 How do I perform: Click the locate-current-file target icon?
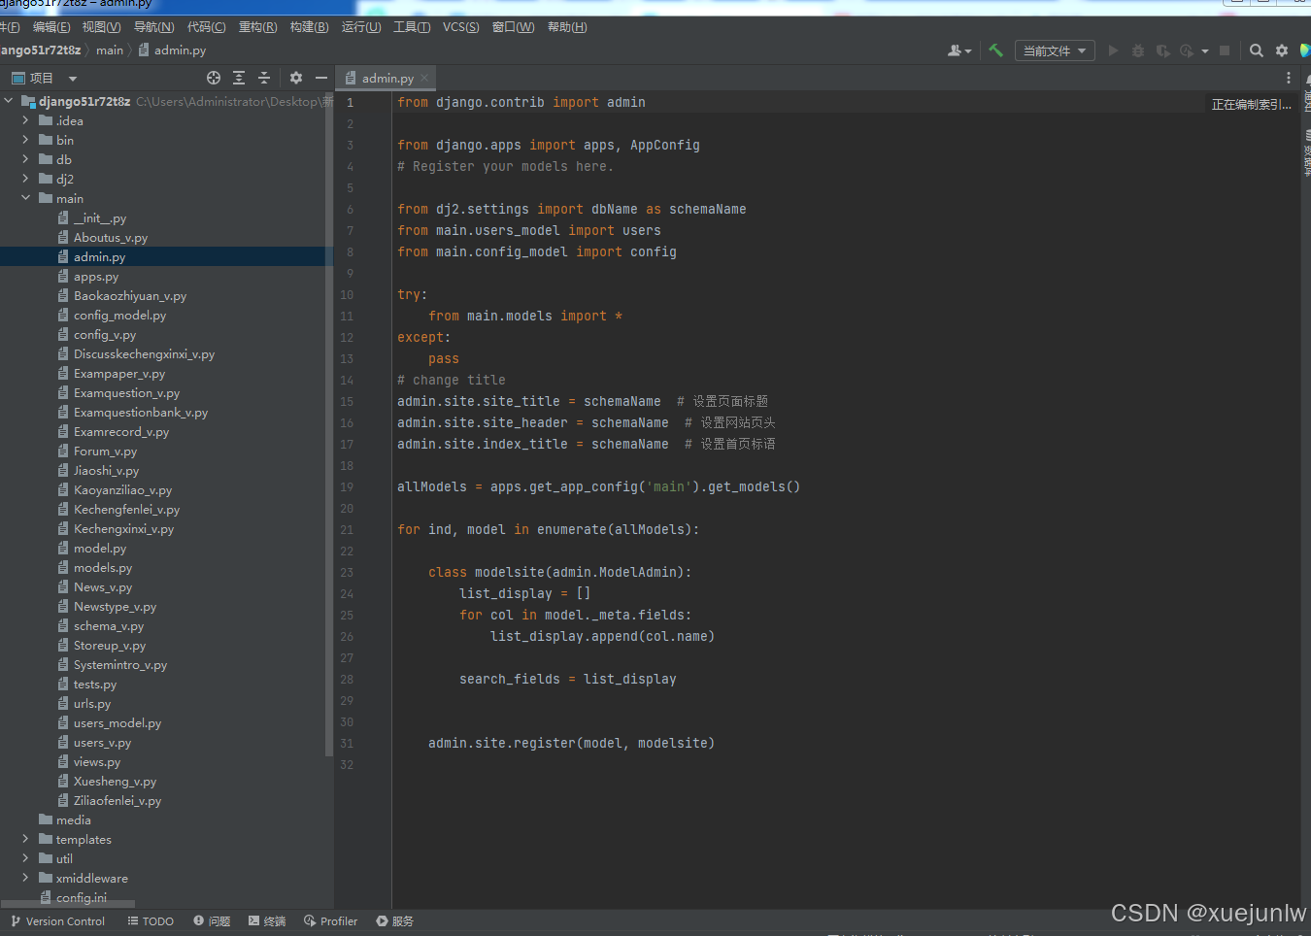tap(214, 78)
